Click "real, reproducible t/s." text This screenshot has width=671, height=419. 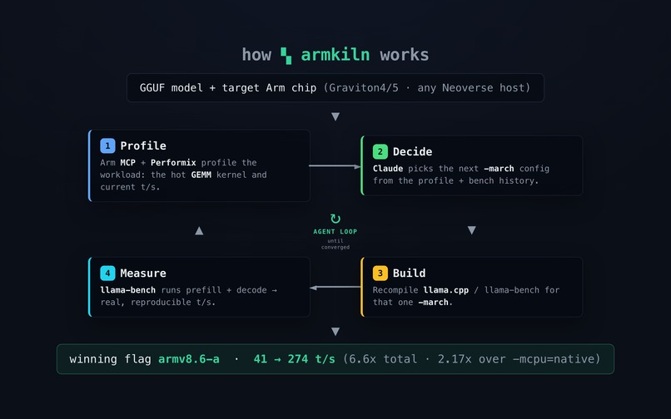click(158, 303)
